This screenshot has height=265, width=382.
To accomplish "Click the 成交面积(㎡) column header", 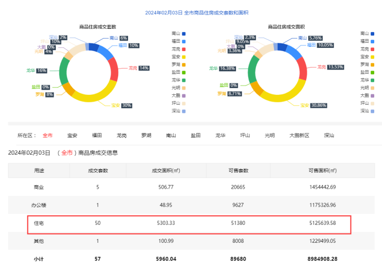I will coord(165,170).
